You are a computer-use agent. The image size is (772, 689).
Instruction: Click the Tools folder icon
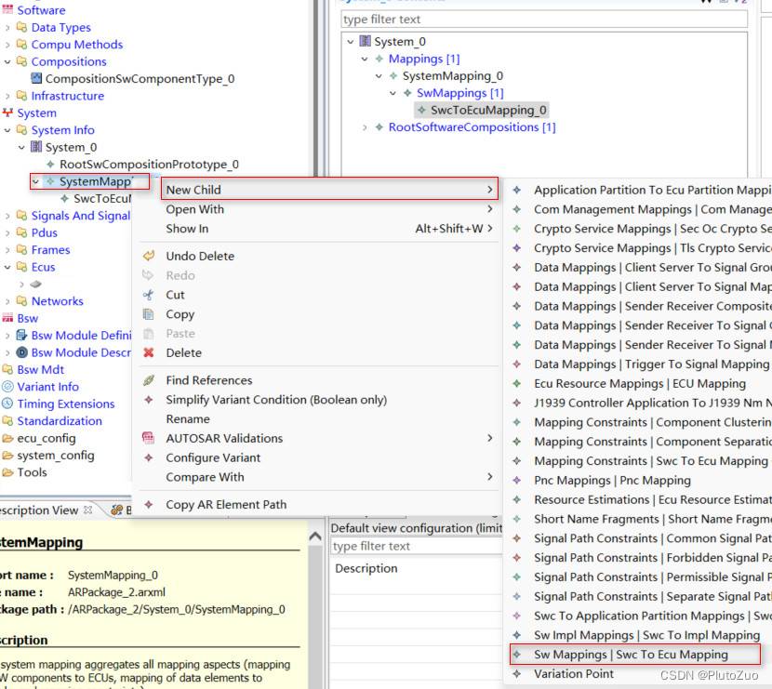tap(7, 472)
